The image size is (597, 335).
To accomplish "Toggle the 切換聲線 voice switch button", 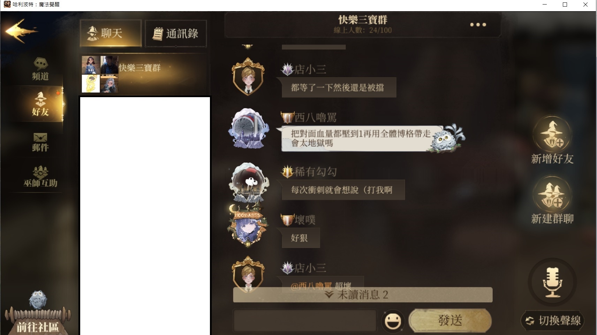I will coord(552,320).
